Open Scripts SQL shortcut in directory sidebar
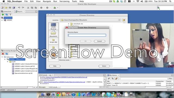The image size is (174, 98). (53, 41)
